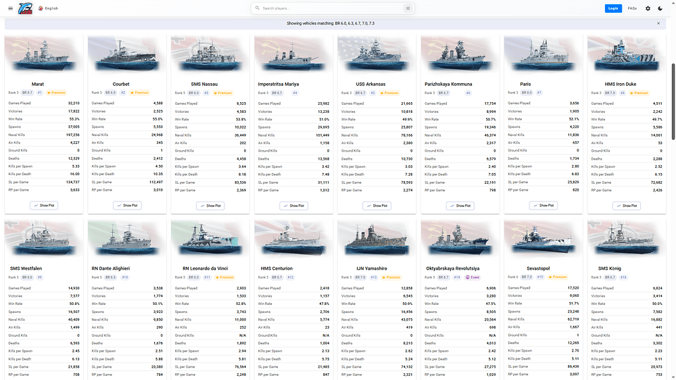This screenshot has width=676, height=380.
Task: Click the BR 7.0 chip on HMS Iron Duke
Action: (610, 93)
